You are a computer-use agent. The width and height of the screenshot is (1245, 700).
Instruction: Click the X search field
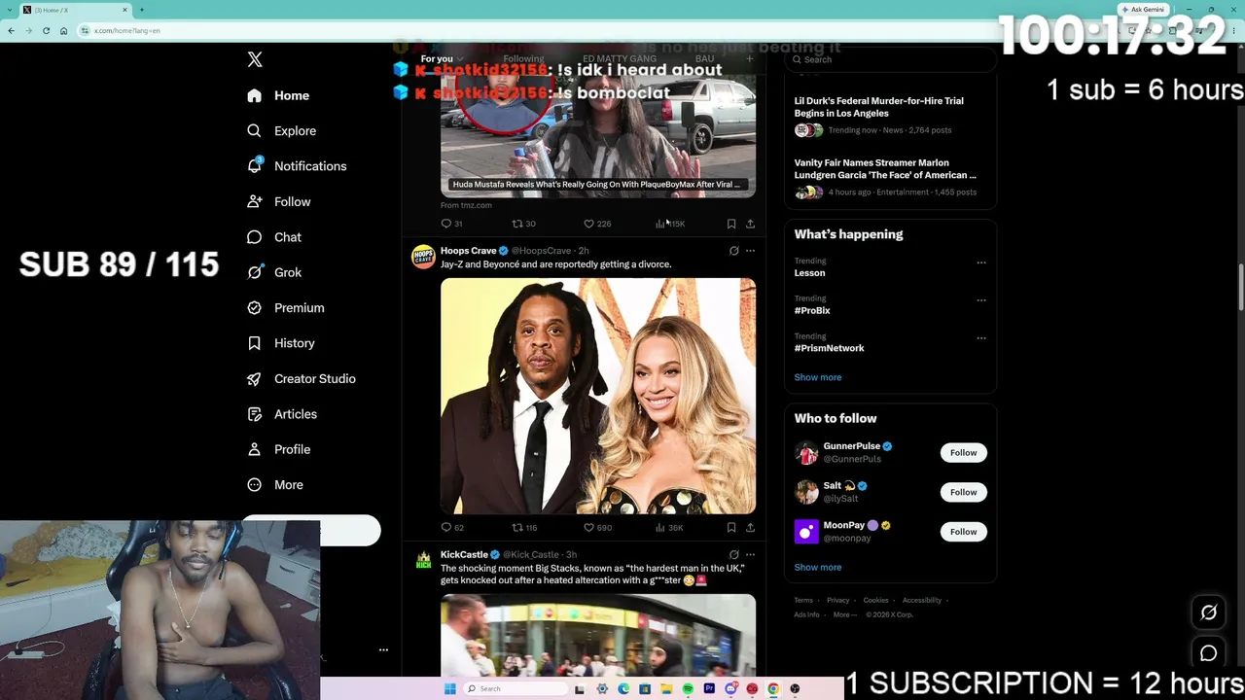pyautogui.click(x=890, y=59)
